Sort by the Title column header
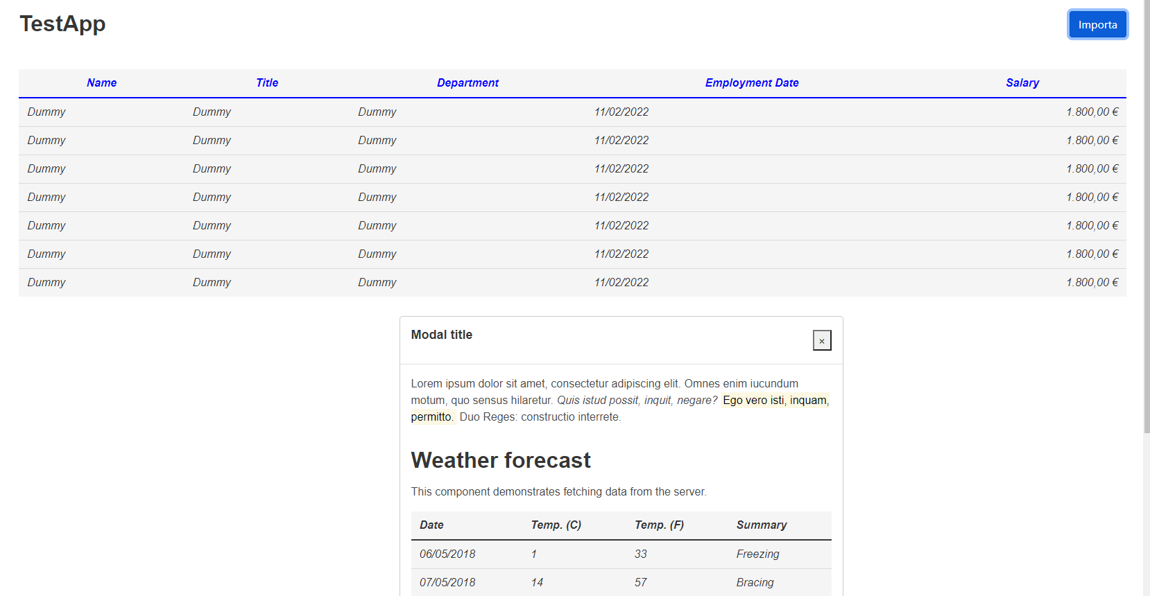1150x596 pixels. [x=267, y=82]
